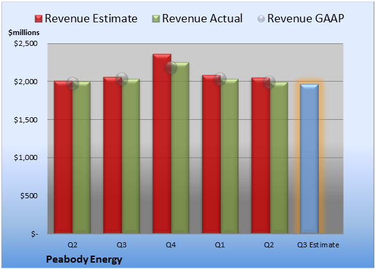The image size is (375, 269).
Task: Click the Q1 Revenue GAAP sphere marker
Action: pyautogui.click(x=220, y=78)
